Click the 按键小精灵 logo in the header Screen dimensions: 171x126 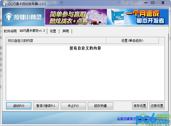click(x=23, y=17)
